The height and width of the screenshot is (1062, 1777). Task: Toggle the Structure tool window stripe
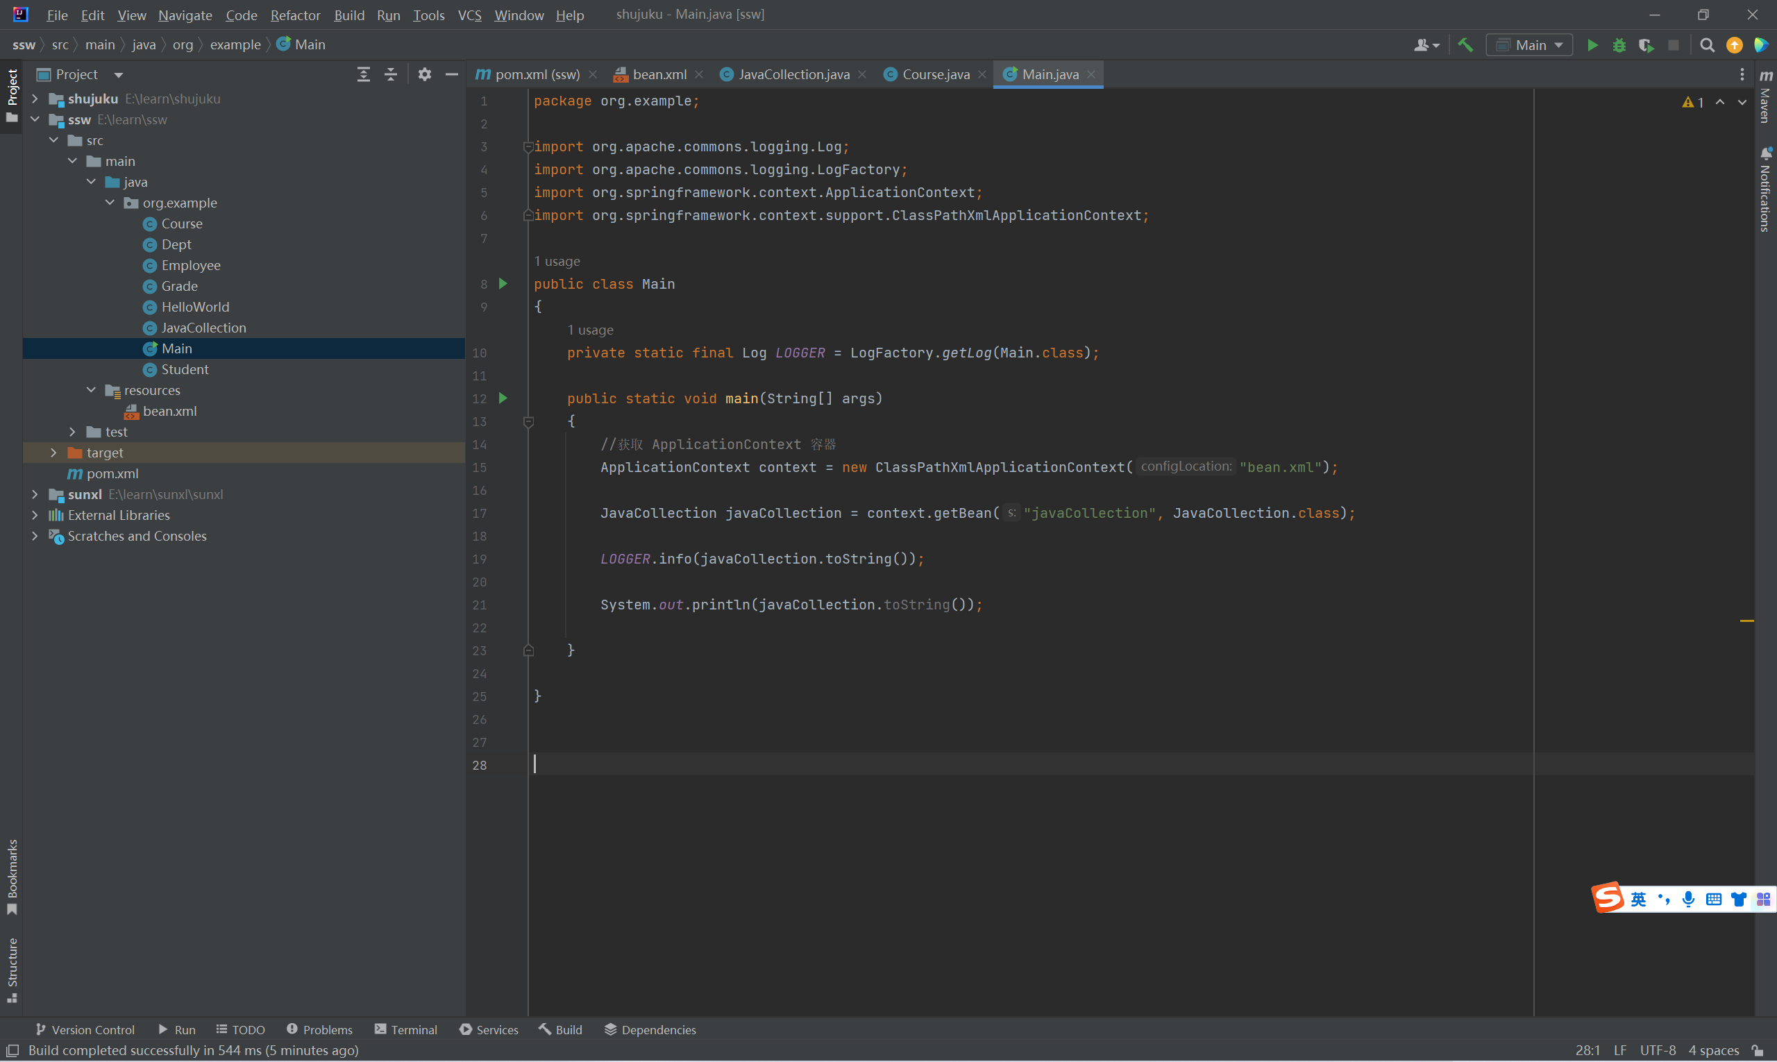point(12,970)
